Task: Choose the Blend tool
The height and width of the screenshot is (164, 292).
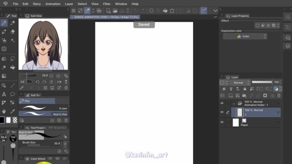Action: click(x=4, y=59)
